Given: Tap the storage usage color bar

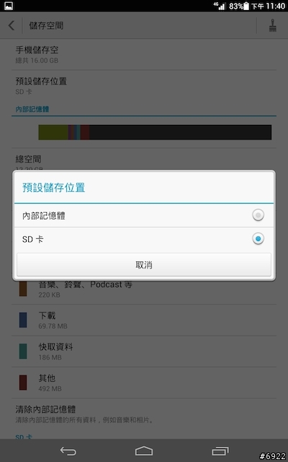Looking at the screenshot, I should click(x=155, y=132).
